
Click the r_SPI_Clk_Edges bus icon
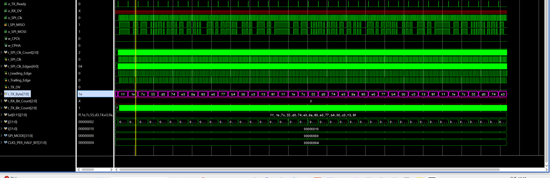pos(5,66)
